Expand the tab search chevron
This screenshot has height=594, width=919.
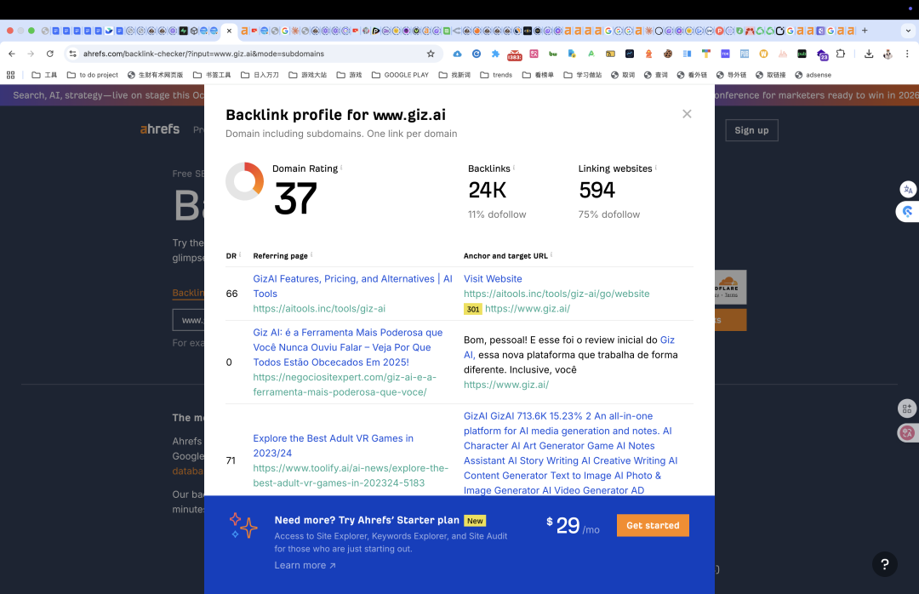point(908,31)
